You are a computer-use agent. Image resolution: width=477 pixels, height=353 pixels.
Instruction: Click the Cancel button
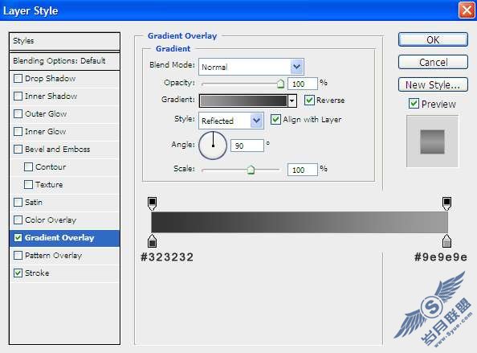tap(433, 62)
